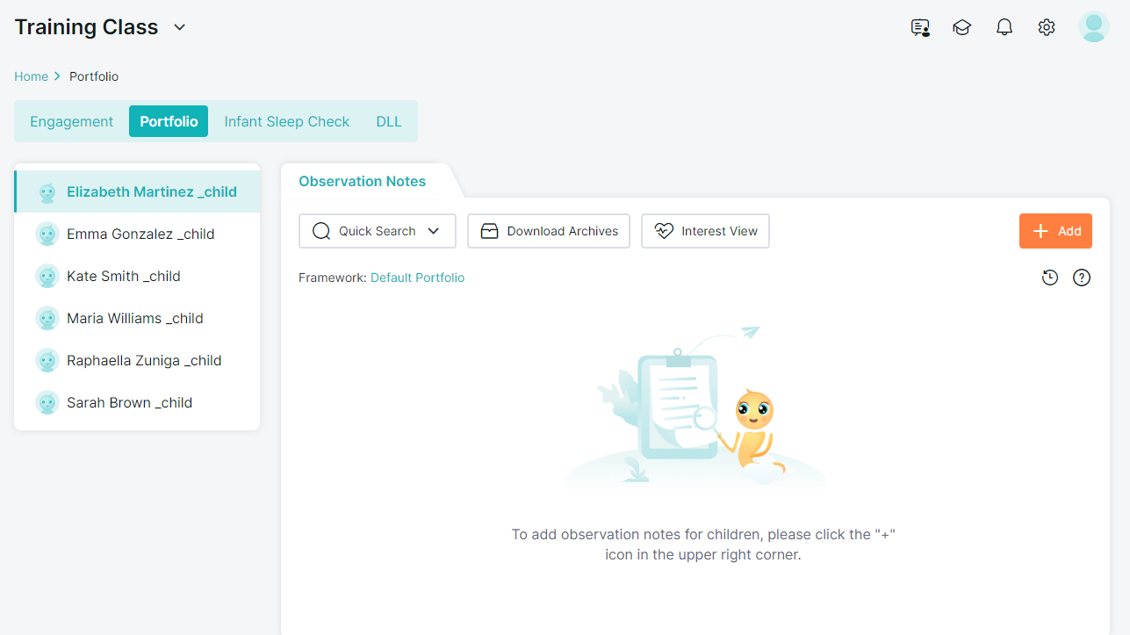This screenshot has width=1130, height=635.
Task: Open the Quick Search dropdown
Action: pos(378,231)
